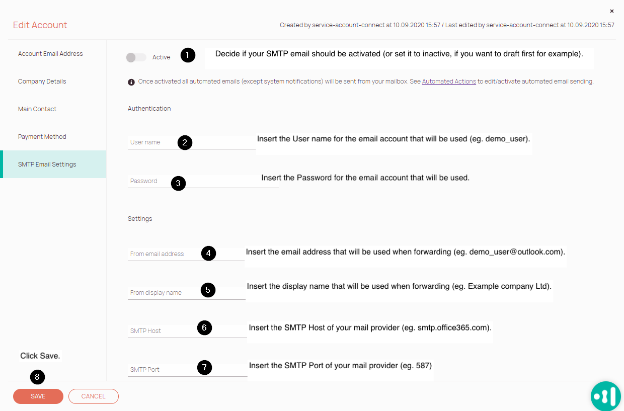Focus the SMTP Host field
The image size is (624, 411).
(x=187, y=331)
